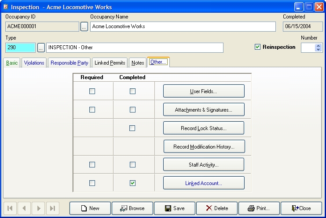Open the inspection Type lookup button
This screenshot has width=326, height=218.
click(x=41, y=48)
